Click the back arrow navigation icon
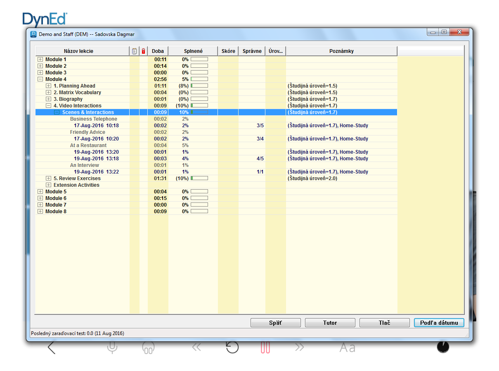The image size is (499, 371). coord(52,348)
